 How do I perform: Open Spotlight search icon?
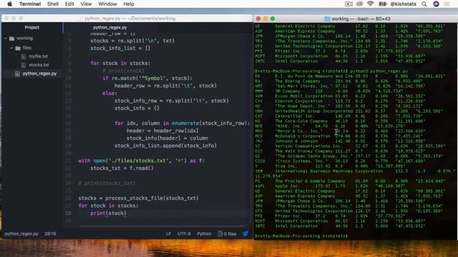coord(424,4)
